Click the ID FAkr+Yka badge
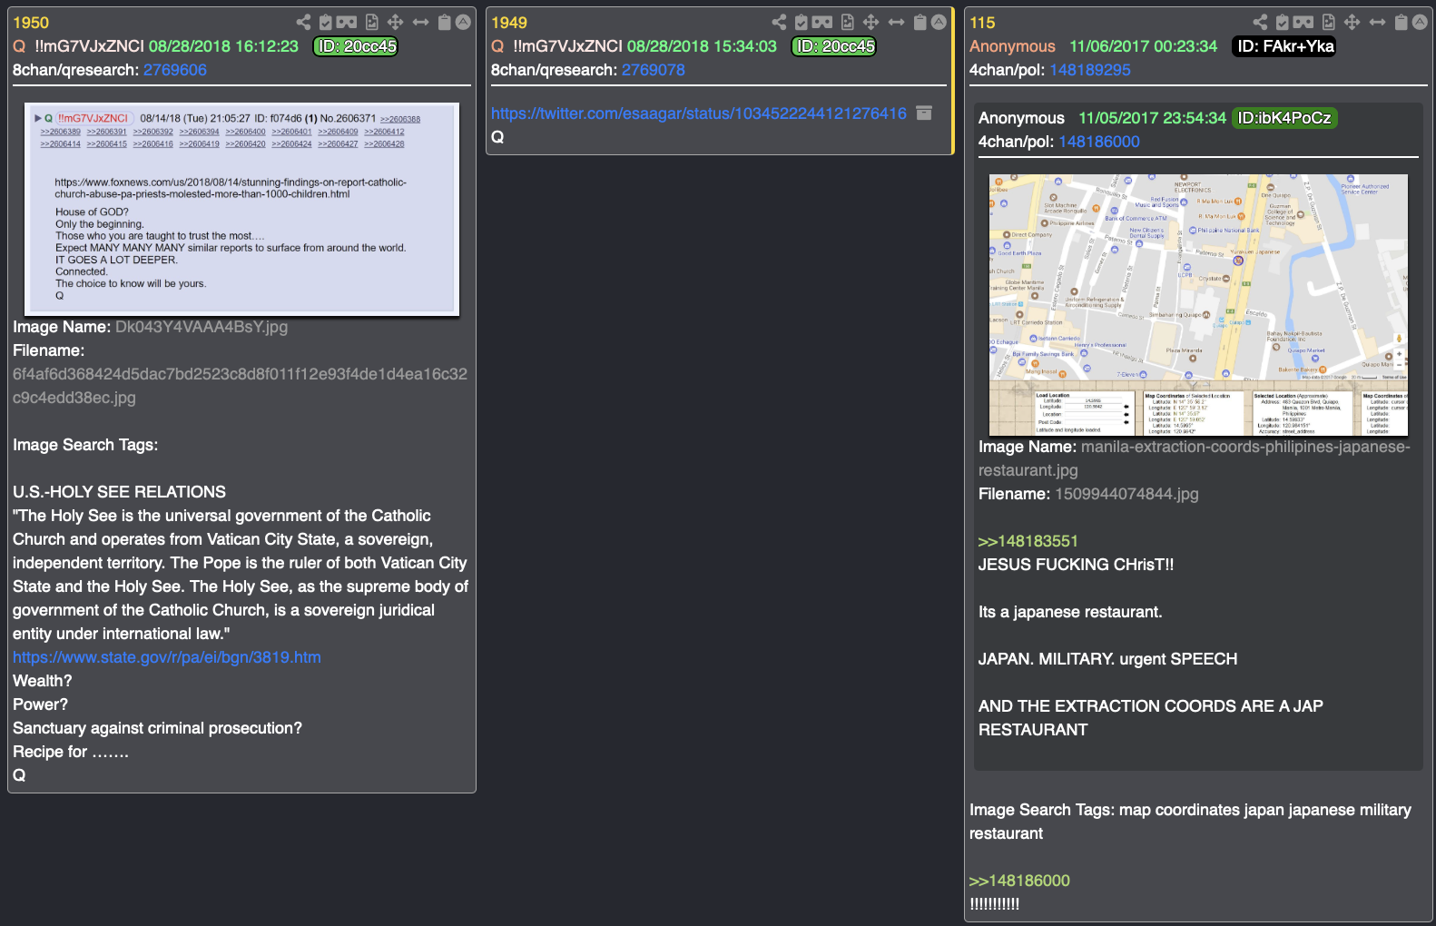Image resolution: width=1436 pixels, height=926 pixels. tap(1284, 46)
